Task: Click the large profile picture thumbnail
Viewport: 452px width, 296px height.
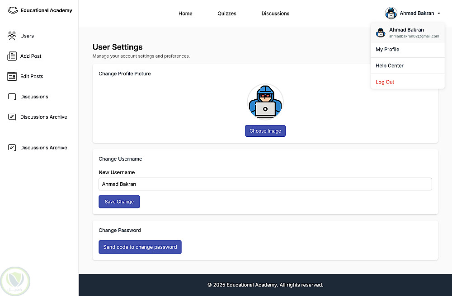Action: (265, 102)
